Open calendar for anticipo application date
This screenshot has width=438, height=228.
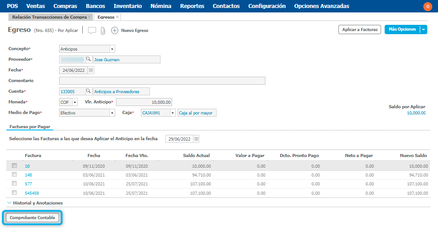(x=196, y=139)
